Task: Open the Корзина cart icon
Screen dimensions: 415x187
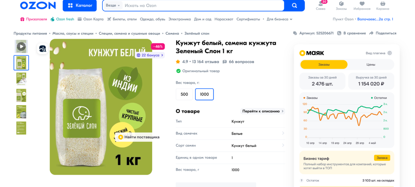Action: 383,4
